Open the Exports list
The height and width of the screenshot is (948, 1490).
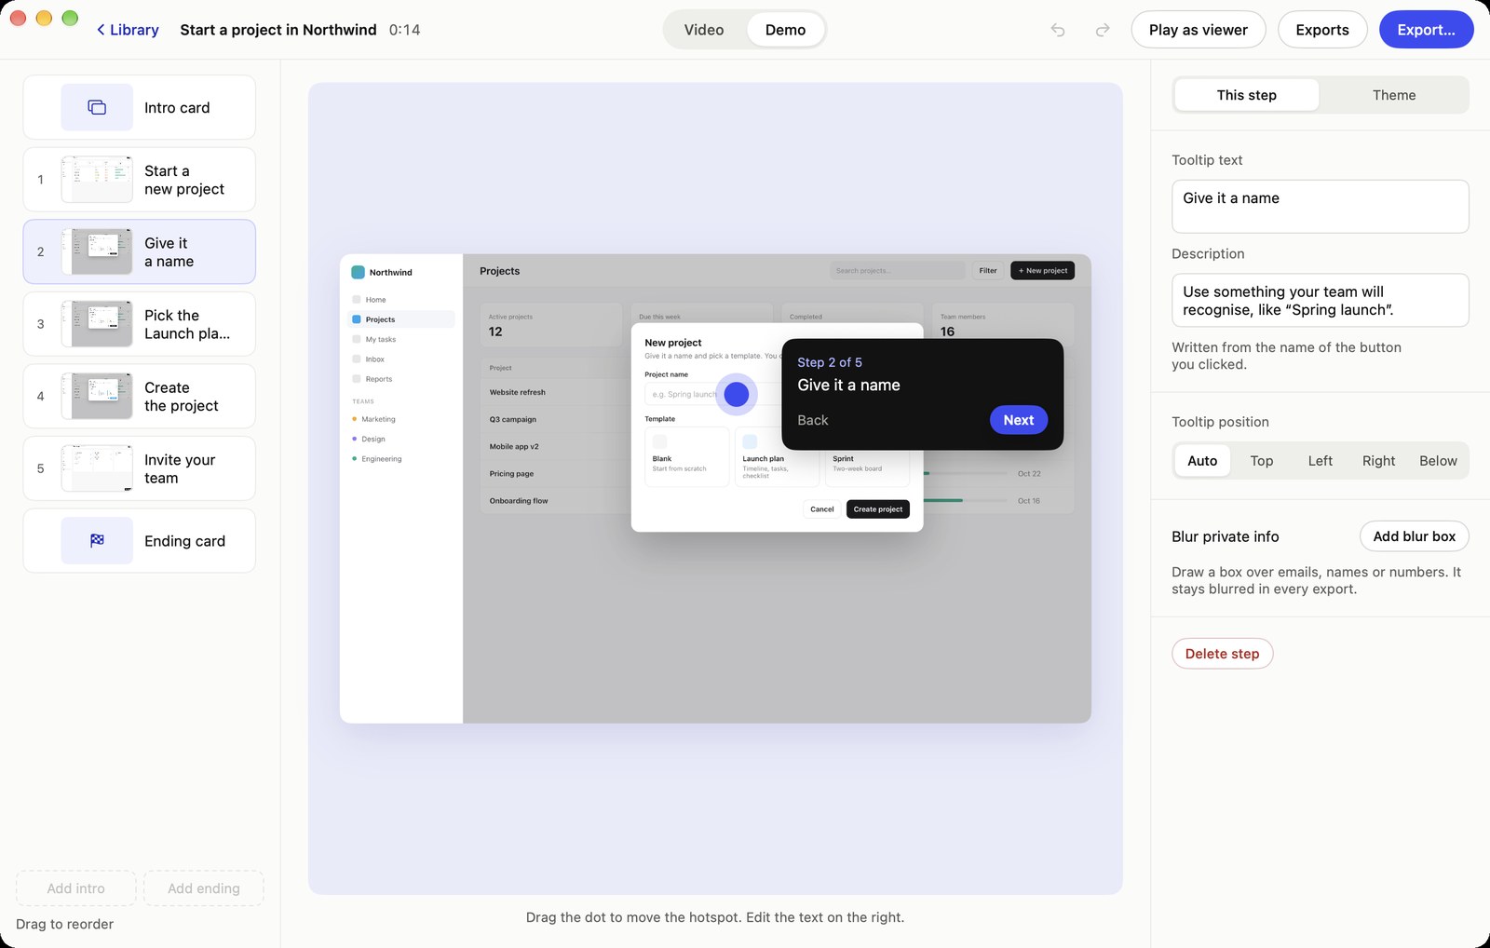(1321, 30)
